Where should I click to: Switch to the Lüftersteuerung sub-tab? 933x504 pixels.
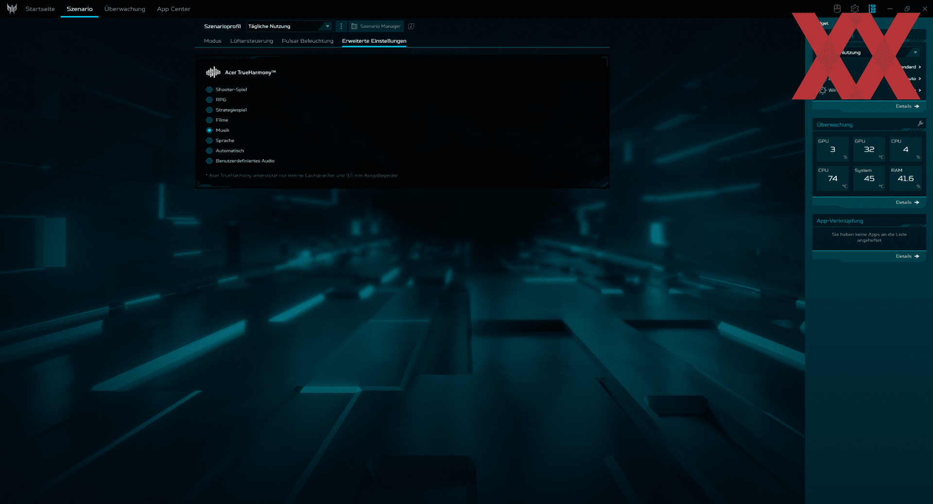click(252, 41)
